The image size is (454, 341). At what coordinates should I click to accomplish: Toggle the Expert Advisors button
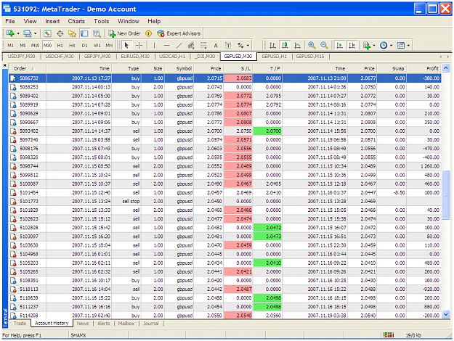click(x=179, y=33)
